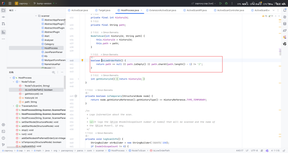Expand TraverseAction node in Structure

(x=13, y=106)
